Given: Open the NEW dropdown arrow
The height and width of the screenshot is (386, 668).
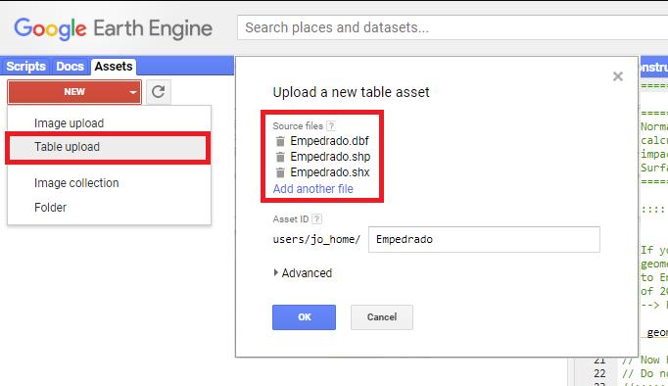Looking at the screenshot, I should (x=133, y=92).
